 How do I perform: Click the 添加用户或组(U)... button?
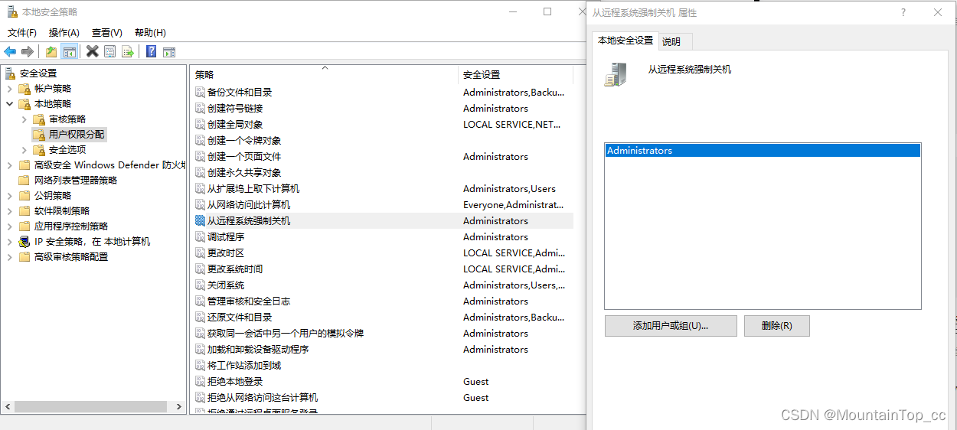coord(671,326)
